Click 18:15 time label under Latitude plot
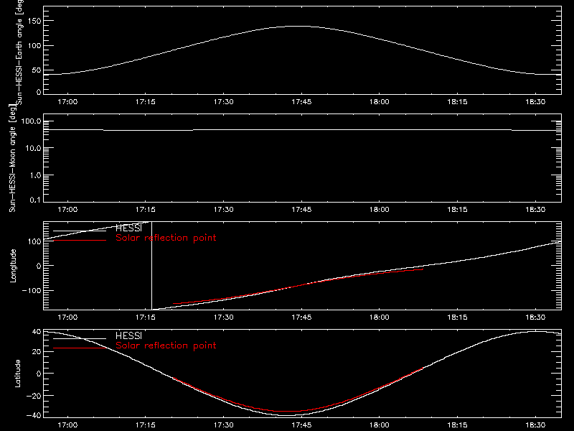The image size is (574, 431). (x=458, y=425)
